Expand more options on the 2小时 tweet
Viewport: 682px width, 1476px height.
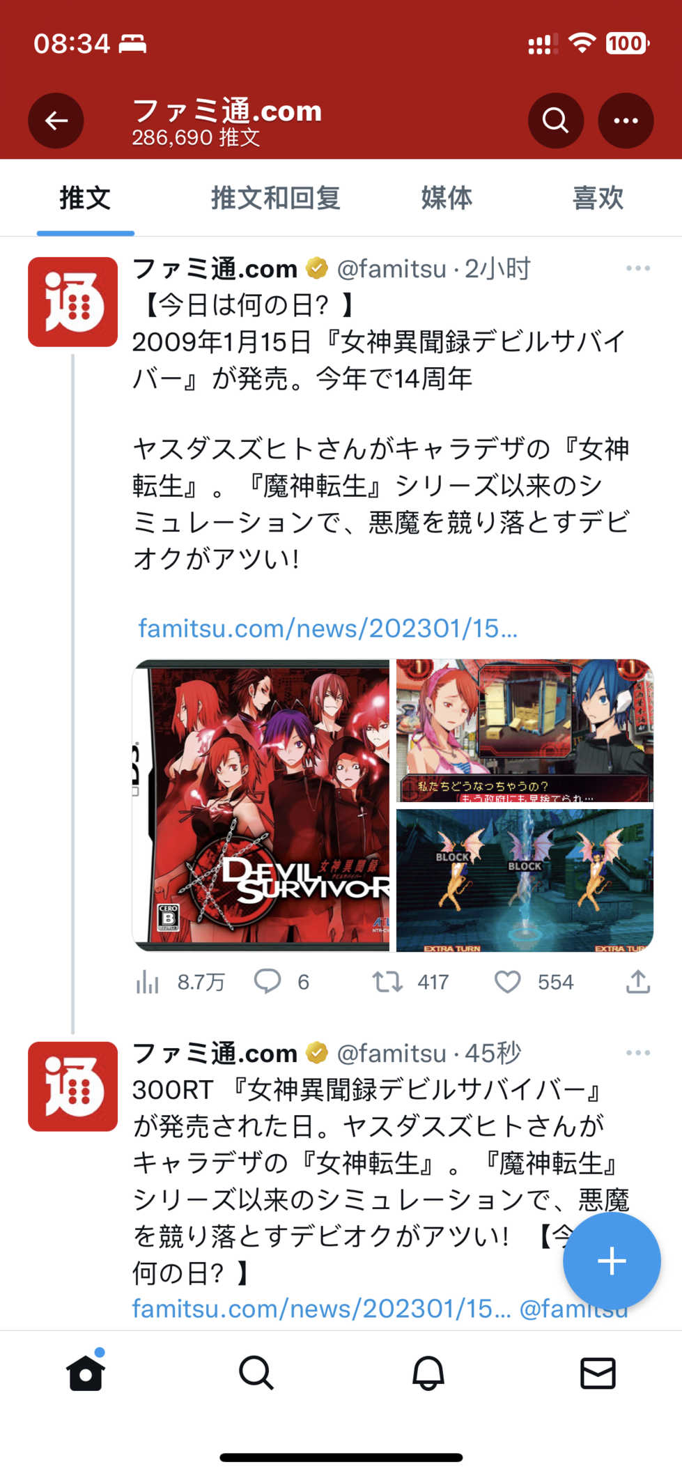638,268
